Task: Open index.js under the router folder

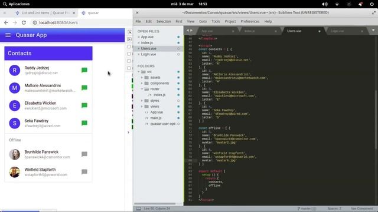Action: click(x=159, y=95)
